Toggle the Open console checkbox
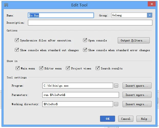The height and width of the screenshot is (128, 159). tap(85, 40)
